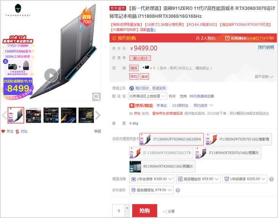Image resolution: width=278 pixels, height=218 pixels.
Task: Click the previous thumbnails arrow
Action: click(3, 115)
